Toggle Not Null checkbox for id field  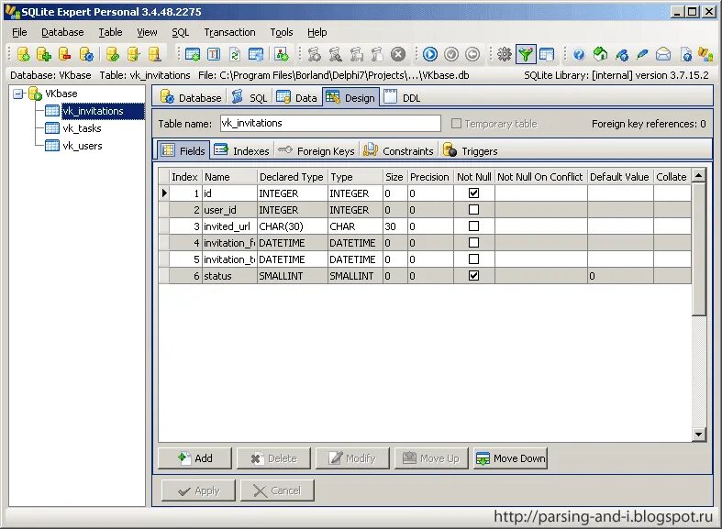[x=473, y=193]
